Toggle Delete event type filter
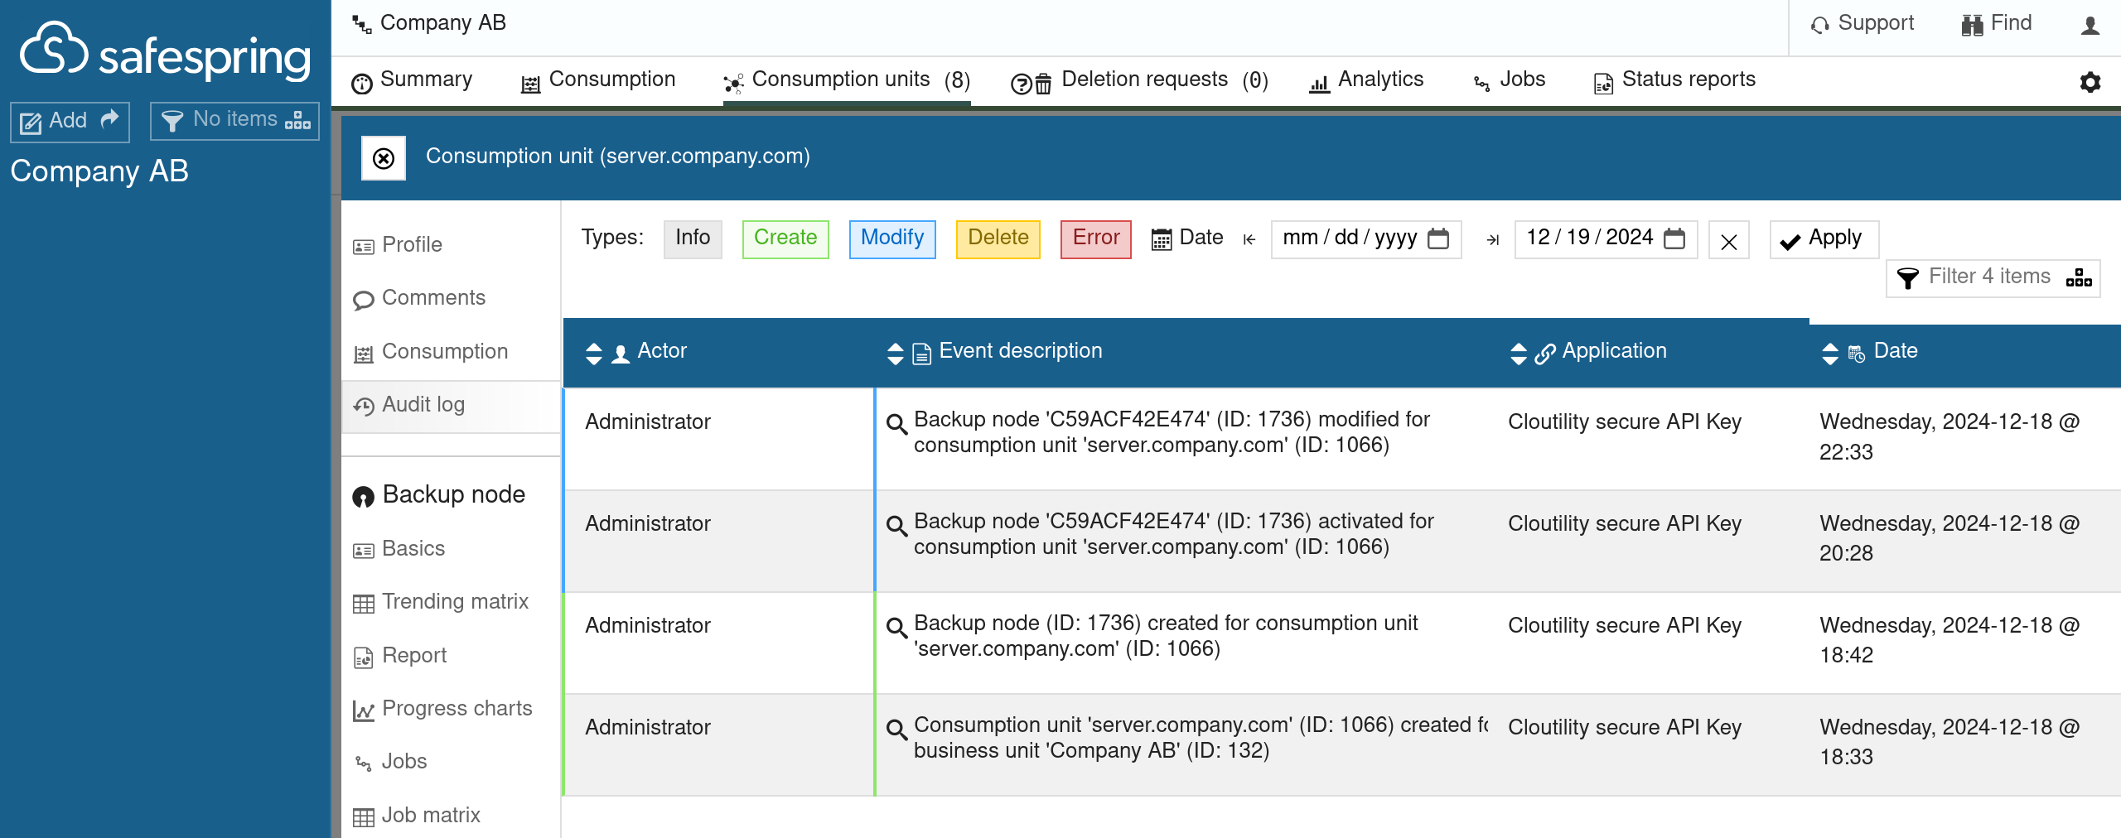Viewport: 2121px width, 838px height. pyautogui.click(x=998, y=238)
